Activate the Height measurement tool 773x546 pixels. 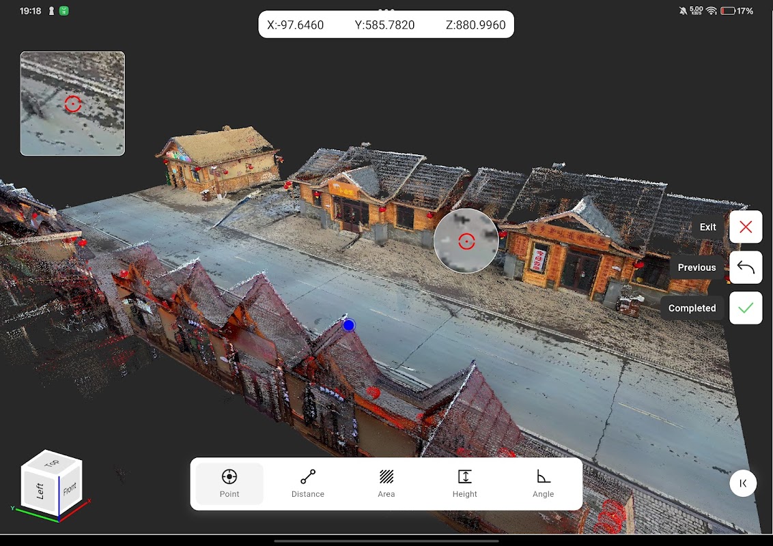click(465, 483)
